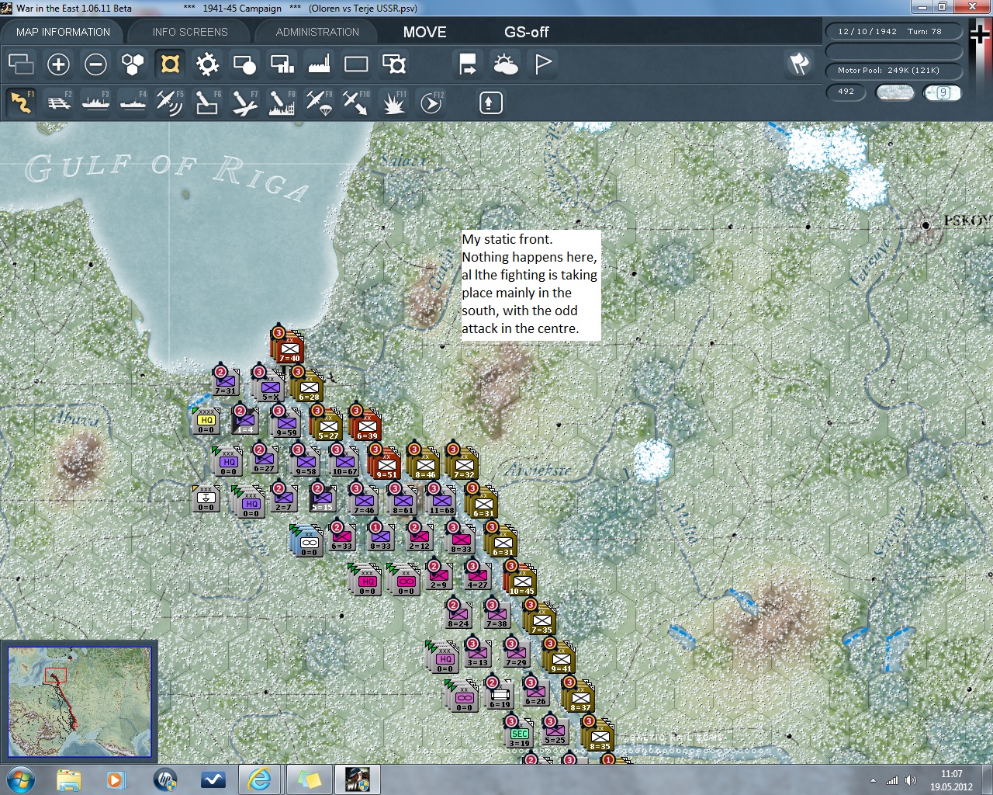Click the explosion icon (F11)
The image size is (993, 795).
(393, 102)
